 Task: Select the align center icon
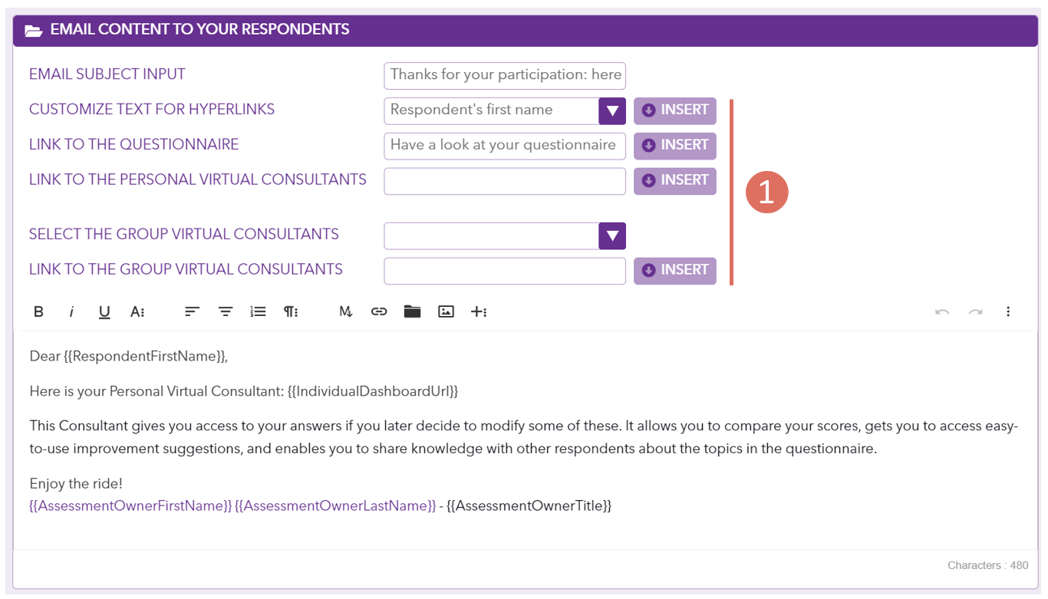coord(226,311)
